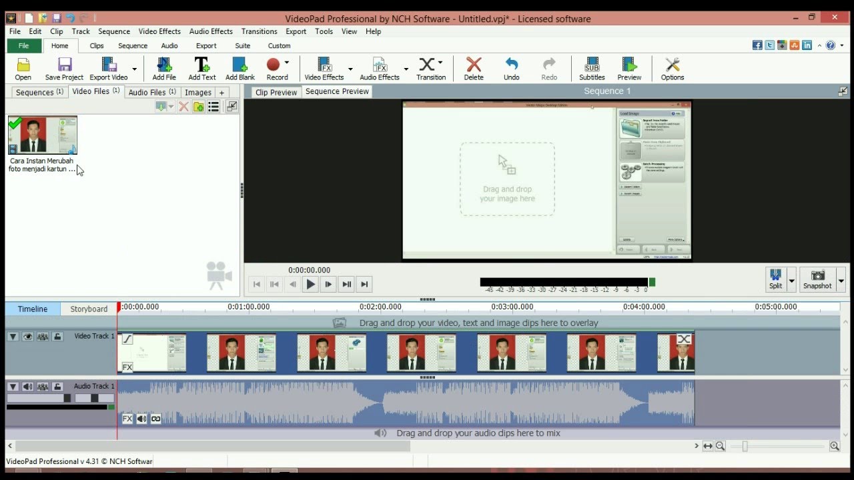The height and width of the screenshot is (480, 854).
Task: Open a project with the Open icon
Action: tap(23, 69)
